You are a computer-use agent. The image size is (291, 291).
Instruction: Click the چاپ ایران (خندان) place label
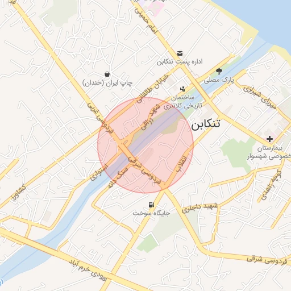tap(107, 83)
